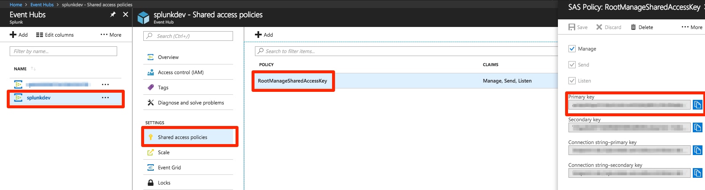The height and width of the screenshot is (190, 705).
Task: Toggle the Listen claim checkbox
Action: (x=572, y=81)
